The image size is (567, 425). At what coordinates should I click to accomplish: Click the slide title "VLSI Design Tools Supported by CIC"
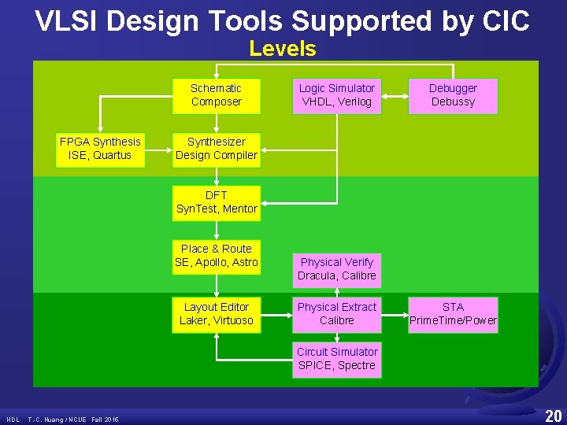[x=283, y=21]
